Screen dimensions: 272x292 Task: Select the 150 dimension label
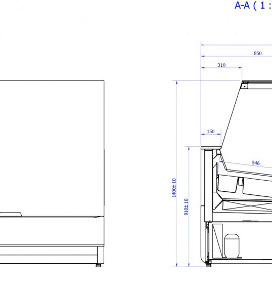211,131
